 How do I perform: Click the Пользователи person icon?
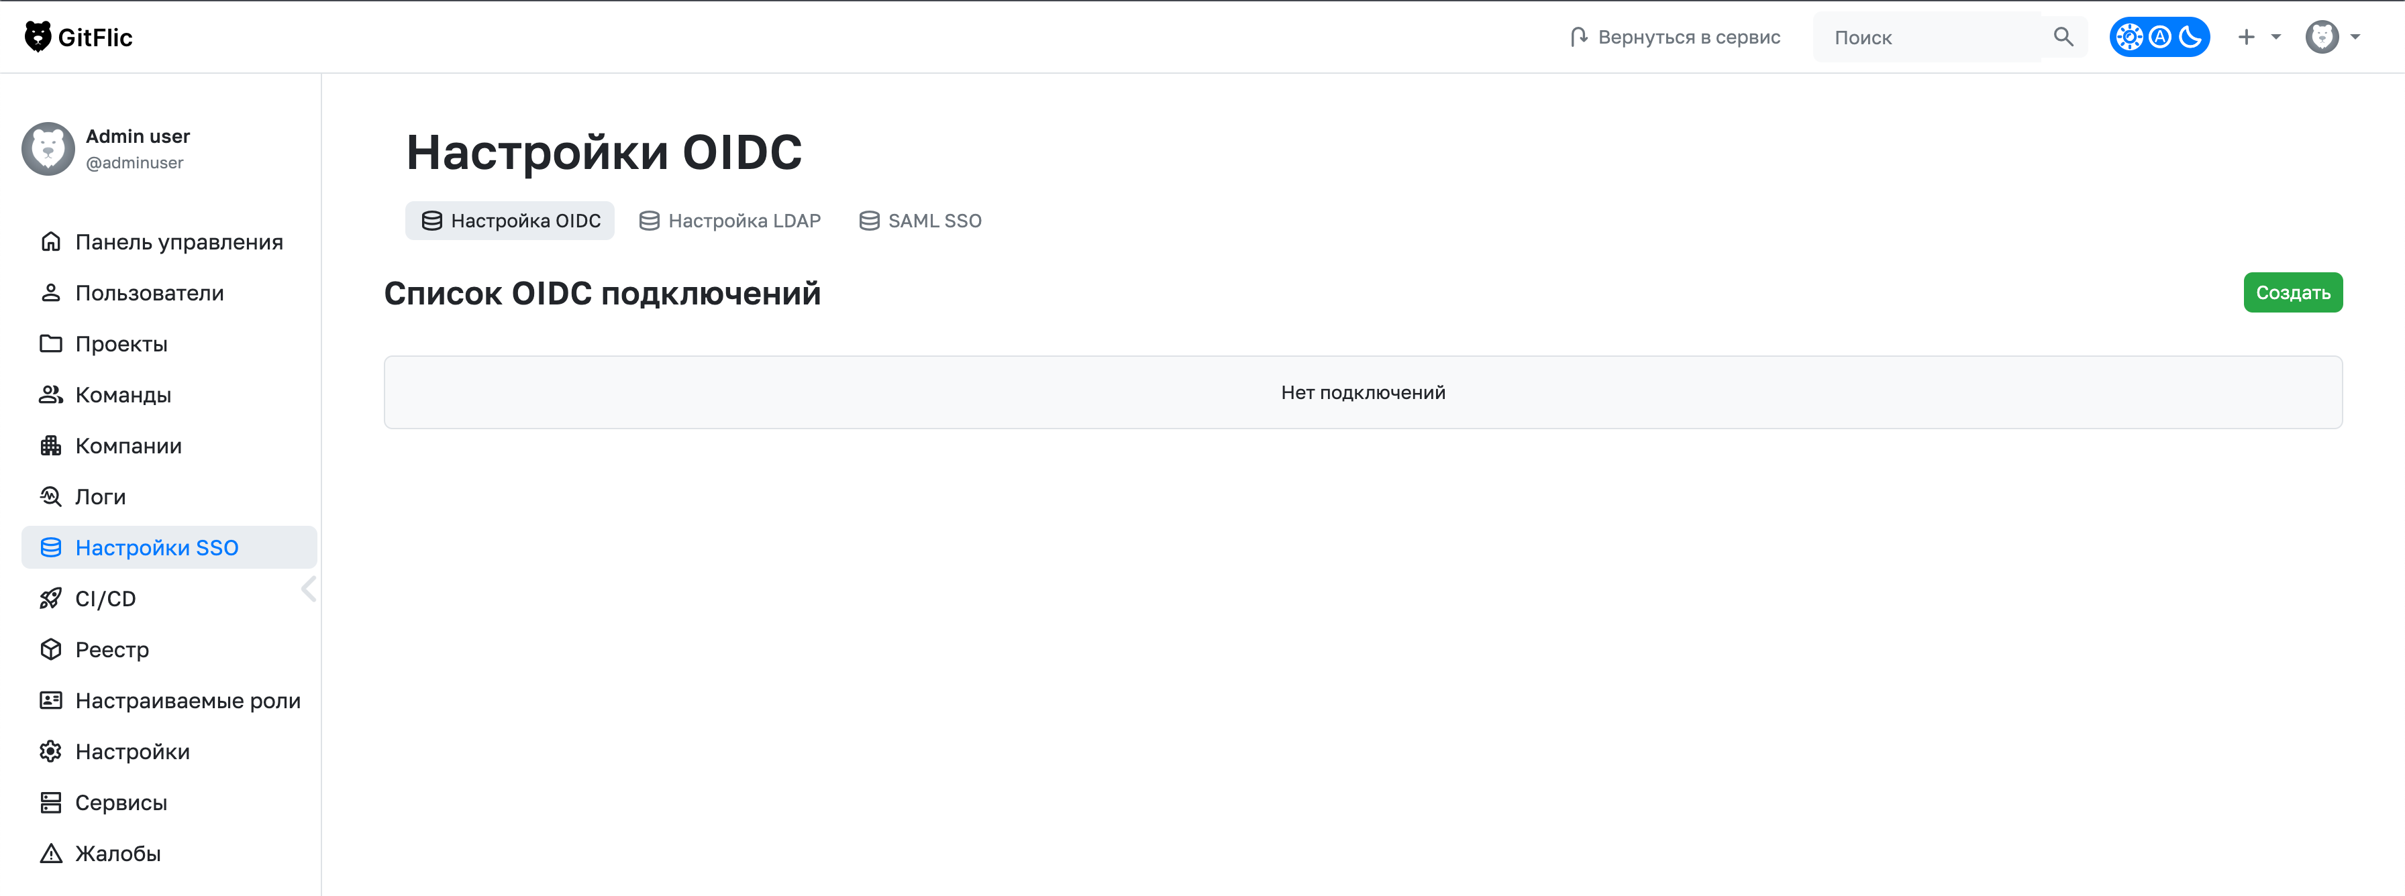50,293
